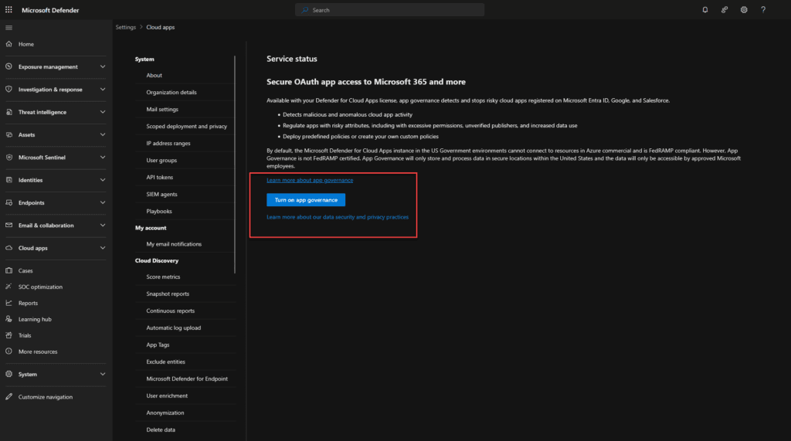
Task: Click the Microsoft Sentinel icon
Action: 8,158
